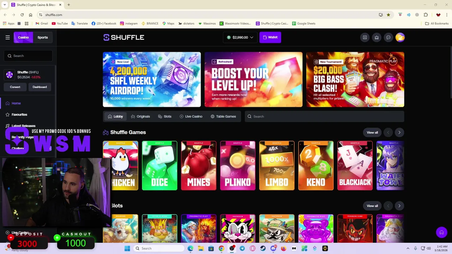Reload the page with refresh icon
Image resolution: width=452 pixels, height=254 pixels.
[22, 15]
